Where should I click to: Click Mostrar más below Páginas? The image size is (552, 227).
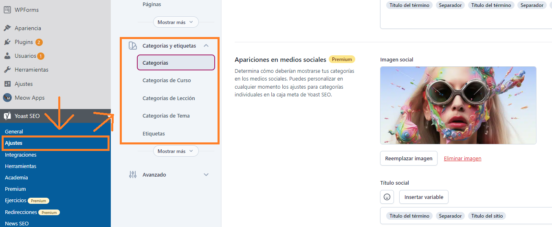click(176, 22)
